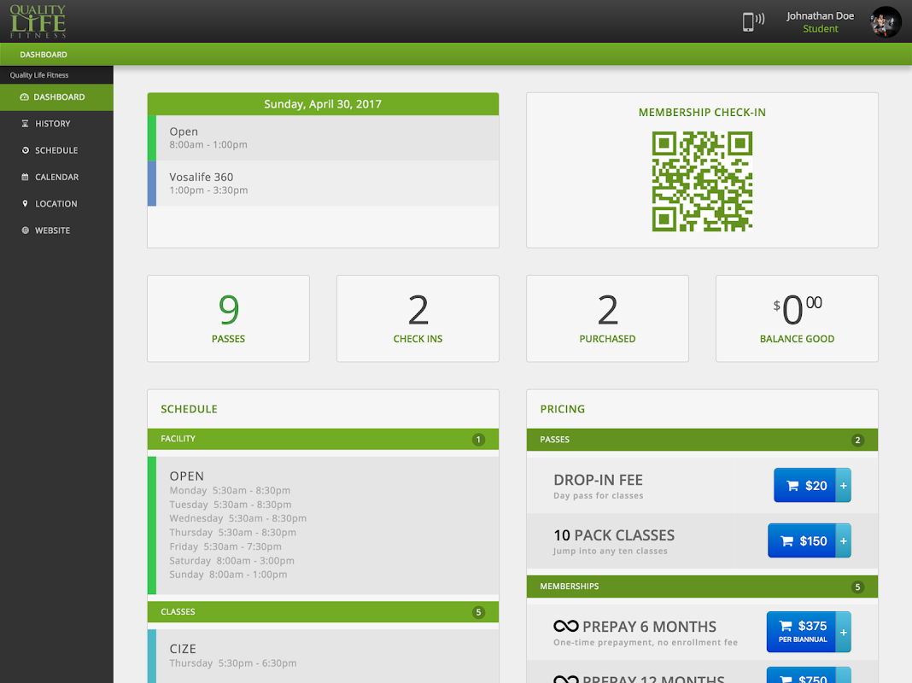Screen dimensions: 912x683
Task: Open the user profile avatar
Action: 886,22
